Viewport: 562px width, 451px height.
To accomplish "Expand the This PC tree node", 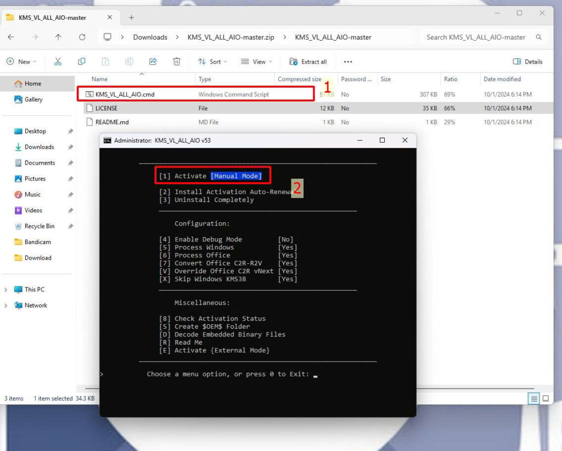I will (x=6, y=290).
